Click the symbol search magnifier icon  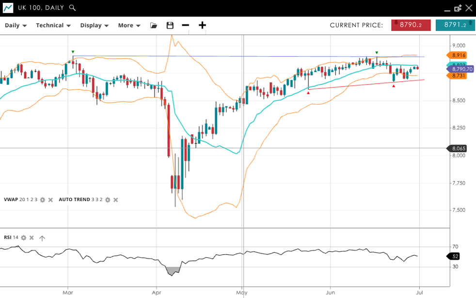[x=72, y=8]
